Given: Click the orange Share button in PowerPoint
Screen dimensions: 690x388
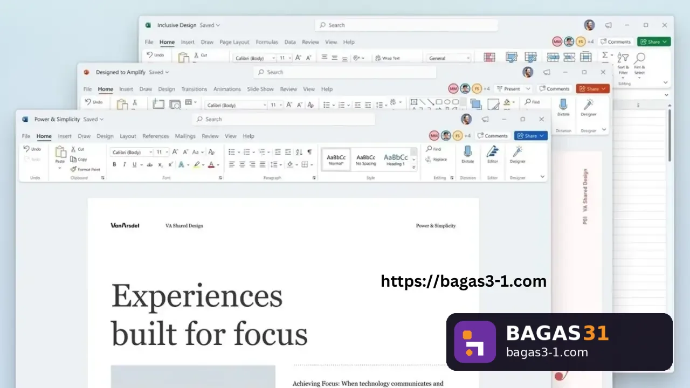Looking at the screenshot, I should (592, 88).
